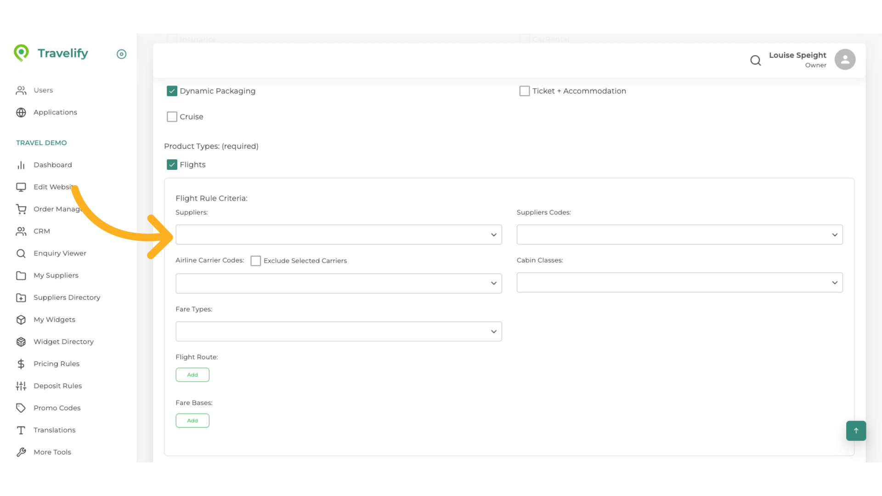Click the Promo Codes tag icon
Image resolution: width=882 pixels, height=496 pixels.
[21, 408]
